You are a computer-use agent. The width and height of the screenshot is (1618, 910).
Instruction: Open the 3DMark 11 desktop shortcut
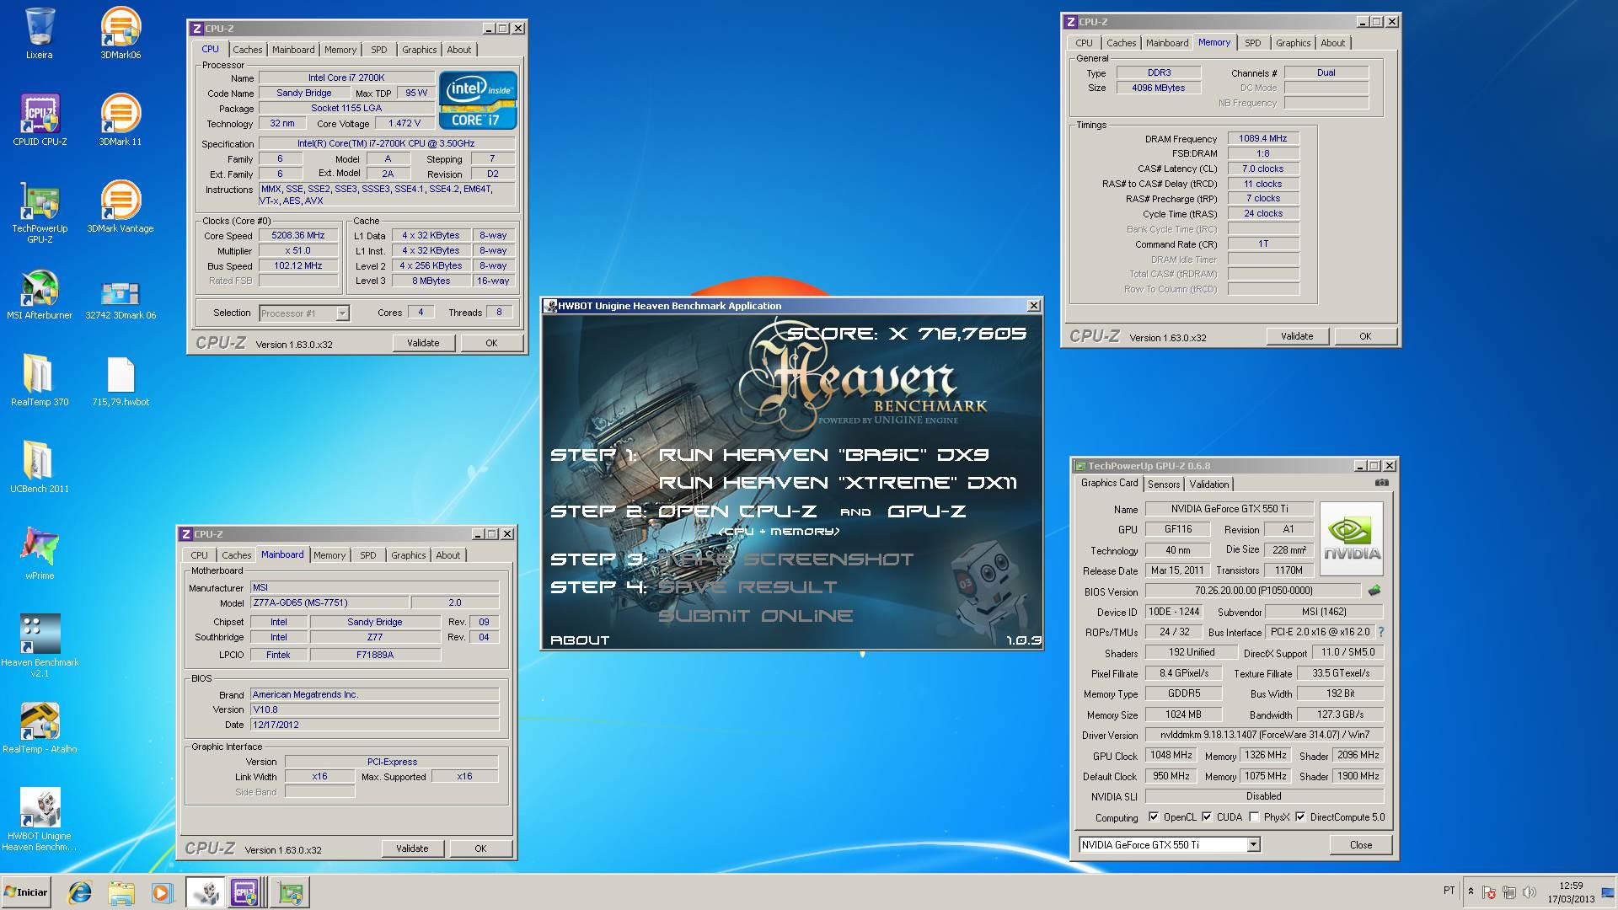pos(121,120)
